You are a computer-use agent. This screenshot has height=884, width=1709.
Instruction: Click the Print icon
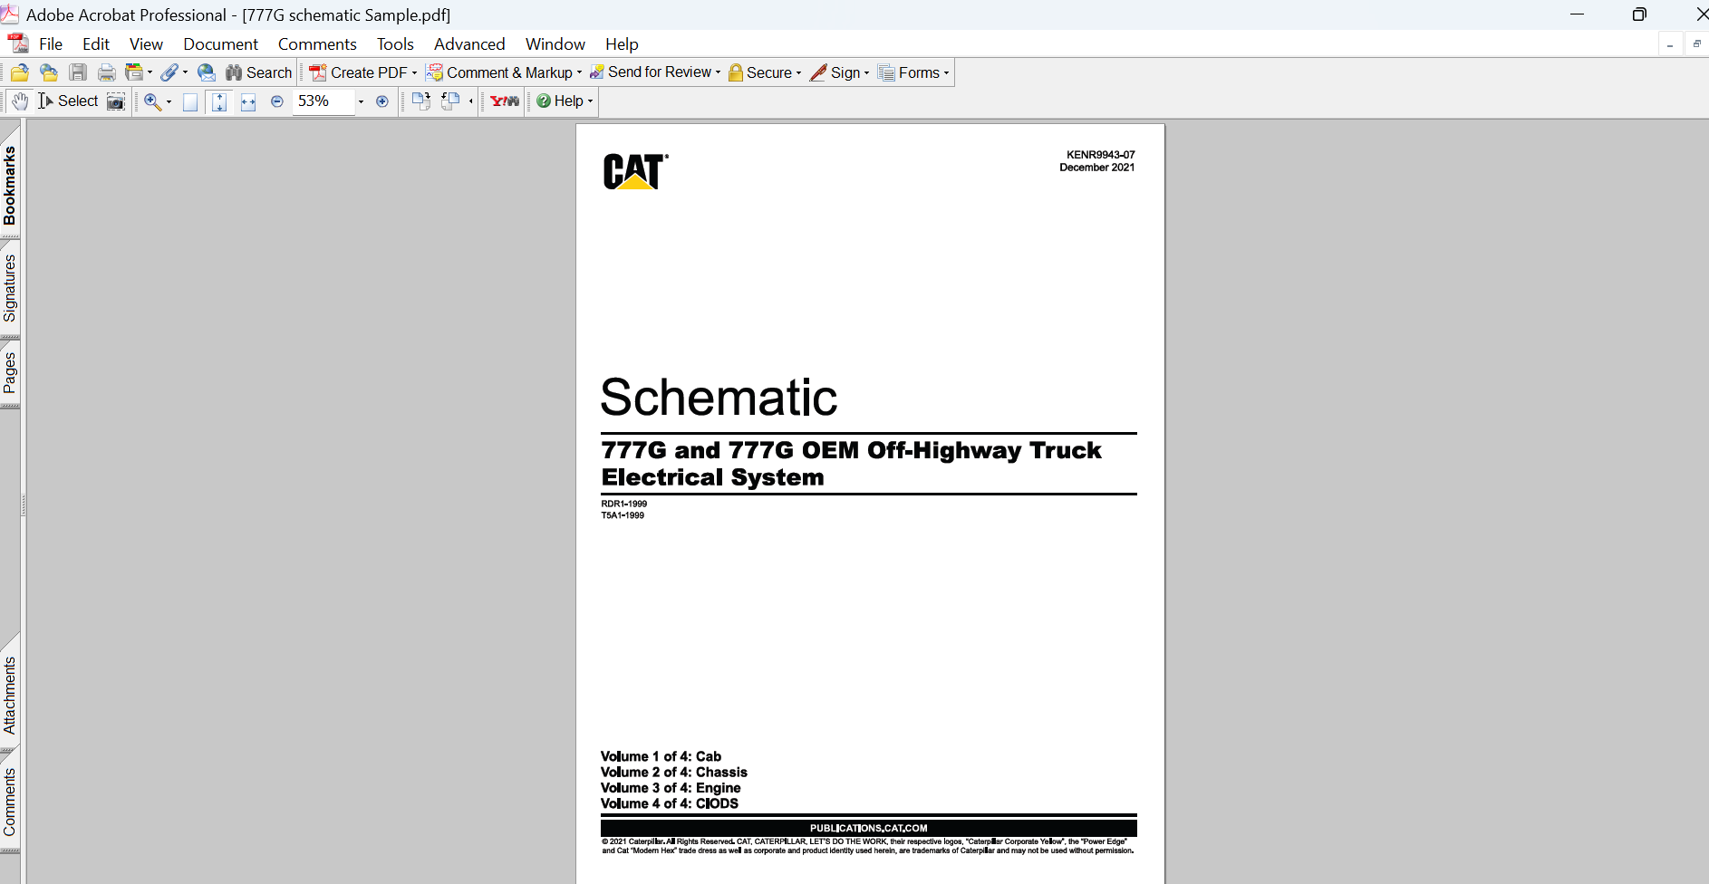coord(107,72)
